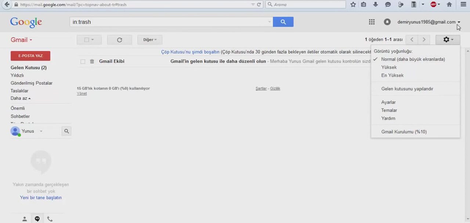Open the Yıldızlı folder
This screenshot has height=223, width=470.
coord(17,76)
